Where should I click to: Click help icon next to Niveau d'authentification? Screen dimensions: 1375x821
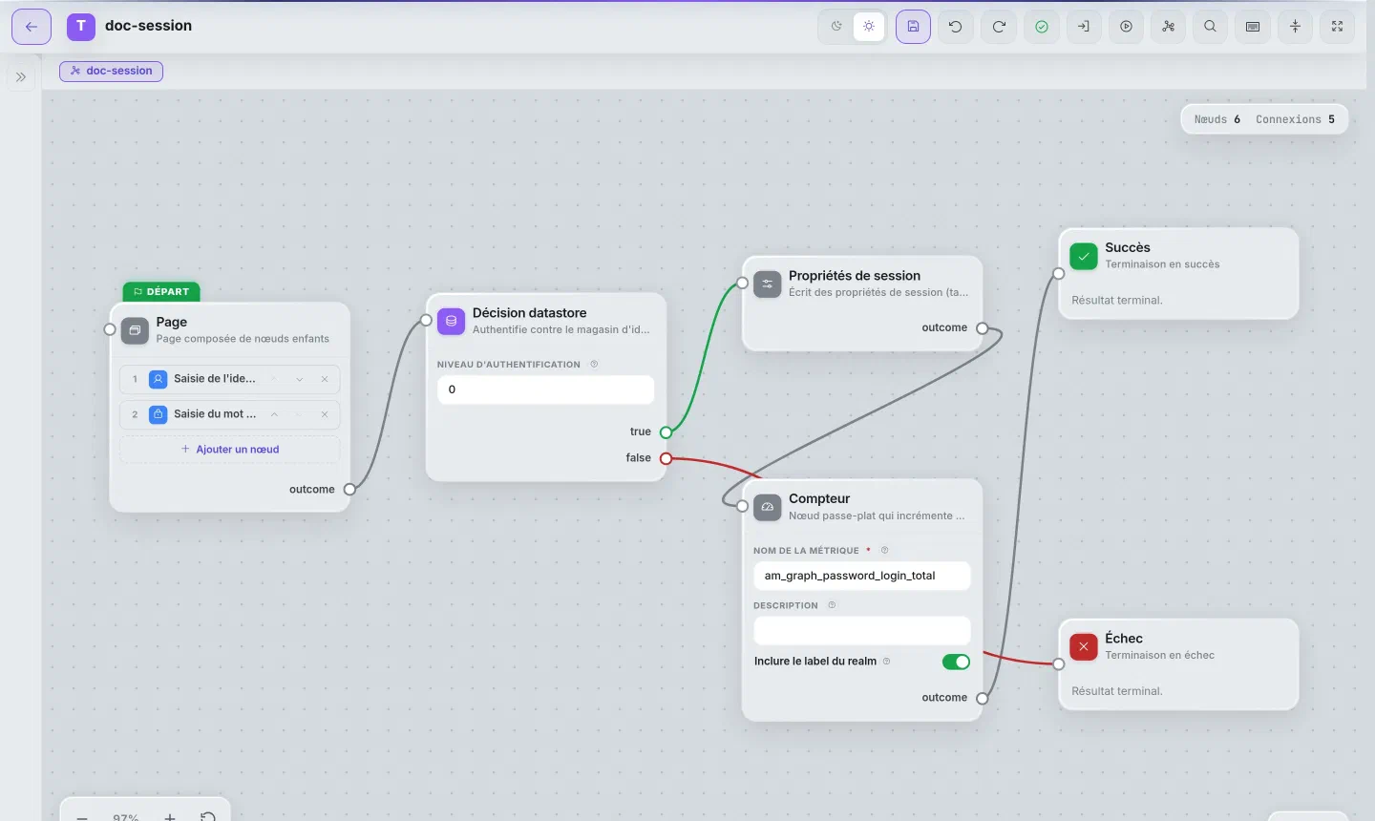[x=594, y=364]
